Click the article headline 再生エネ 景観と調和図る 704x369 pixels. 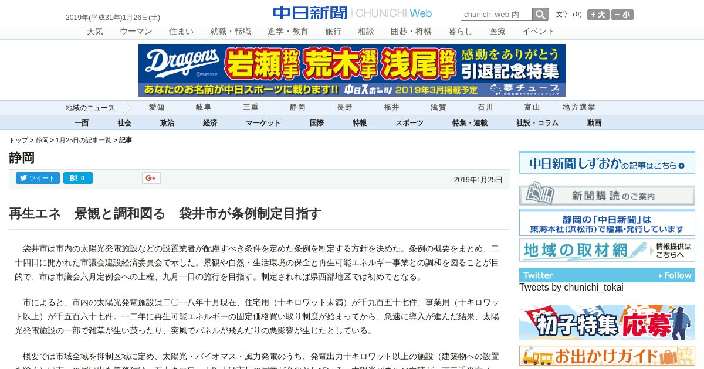click(165, 213)
